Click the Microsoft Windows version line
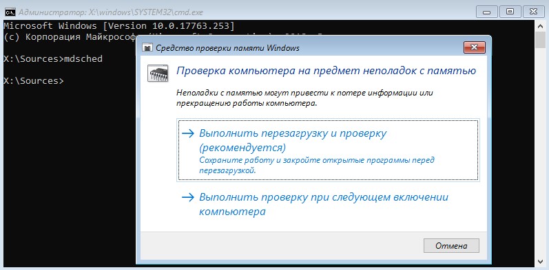The width and height of the screenshot is (549, 270). [119, 26]
